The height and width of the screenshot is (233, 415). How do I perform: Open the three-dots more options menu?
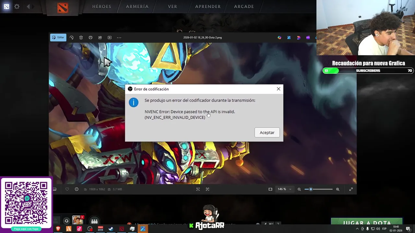pyautogui.click(x=119, y=38)
